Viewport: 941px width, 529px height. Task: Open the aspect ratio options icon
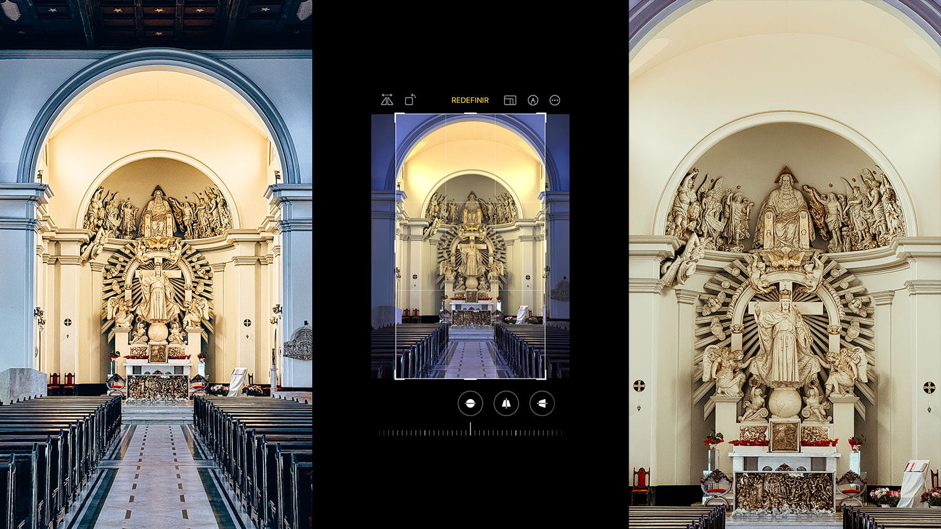[510, 101]
